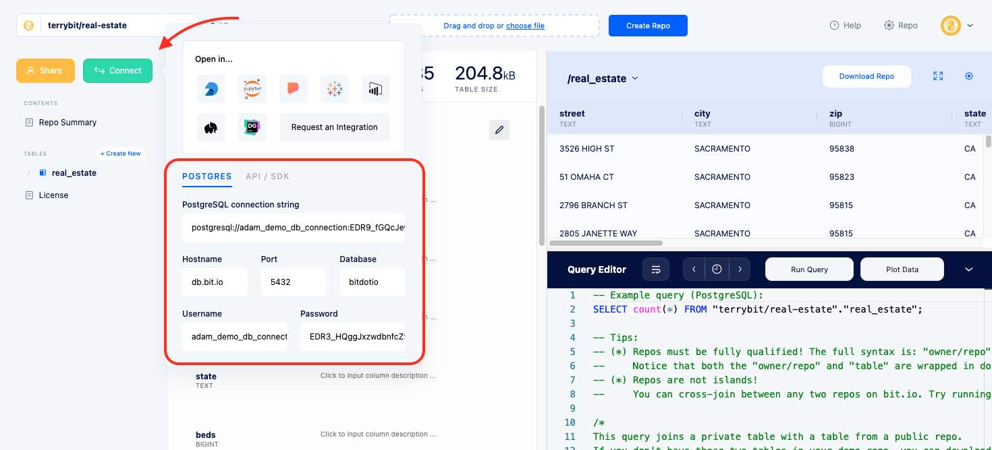
Task: Click the Create Repo button
Action: [x=648, y=26]
